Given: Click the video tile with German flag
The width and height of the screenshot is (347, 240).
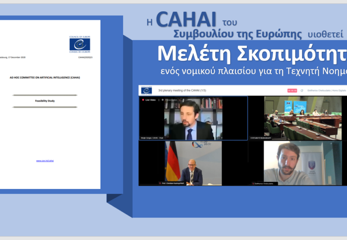Looking at the screenshot, I should (193, 163).
